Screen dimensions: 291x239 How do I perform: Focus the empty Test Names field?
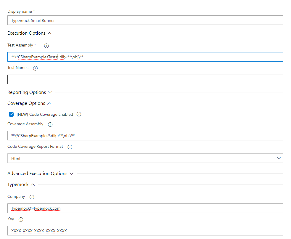click(145, 79)
